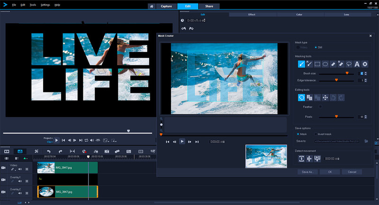
Task: Redo the action in timeline toolbar
Action: [60, 152]
